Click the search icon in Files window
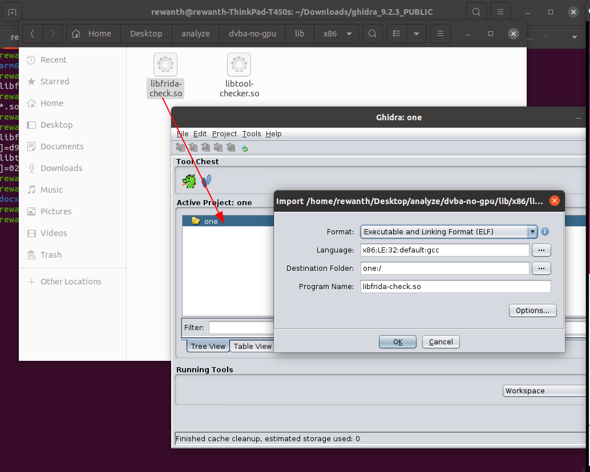 373,34
